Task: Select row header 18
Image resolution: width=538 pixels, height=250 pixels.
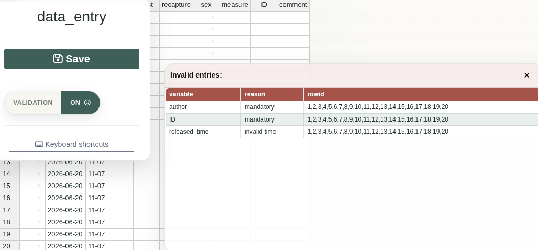Action: 9,222
